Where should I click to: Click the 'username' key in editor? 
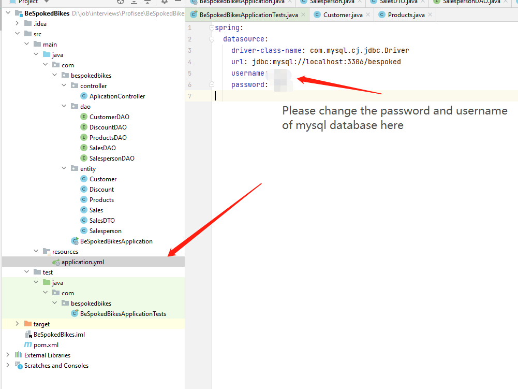pyautogui.click(x=248, y=73)
